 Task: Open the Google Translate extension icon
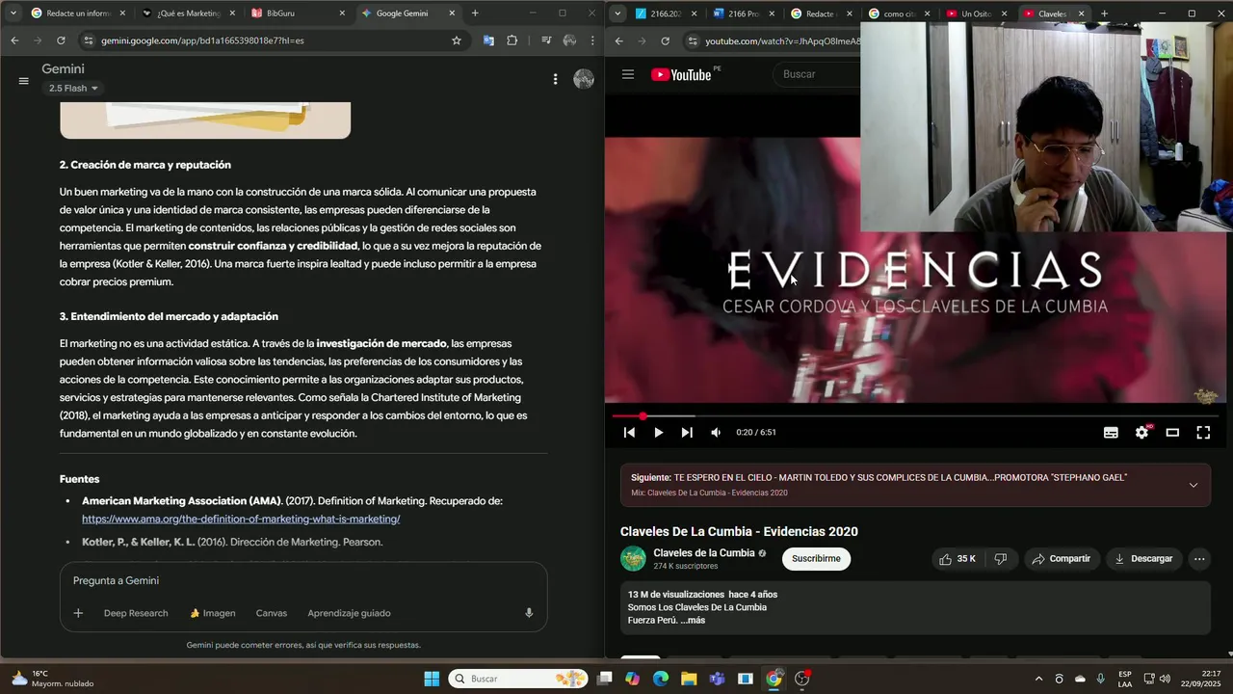click(488, 40)
